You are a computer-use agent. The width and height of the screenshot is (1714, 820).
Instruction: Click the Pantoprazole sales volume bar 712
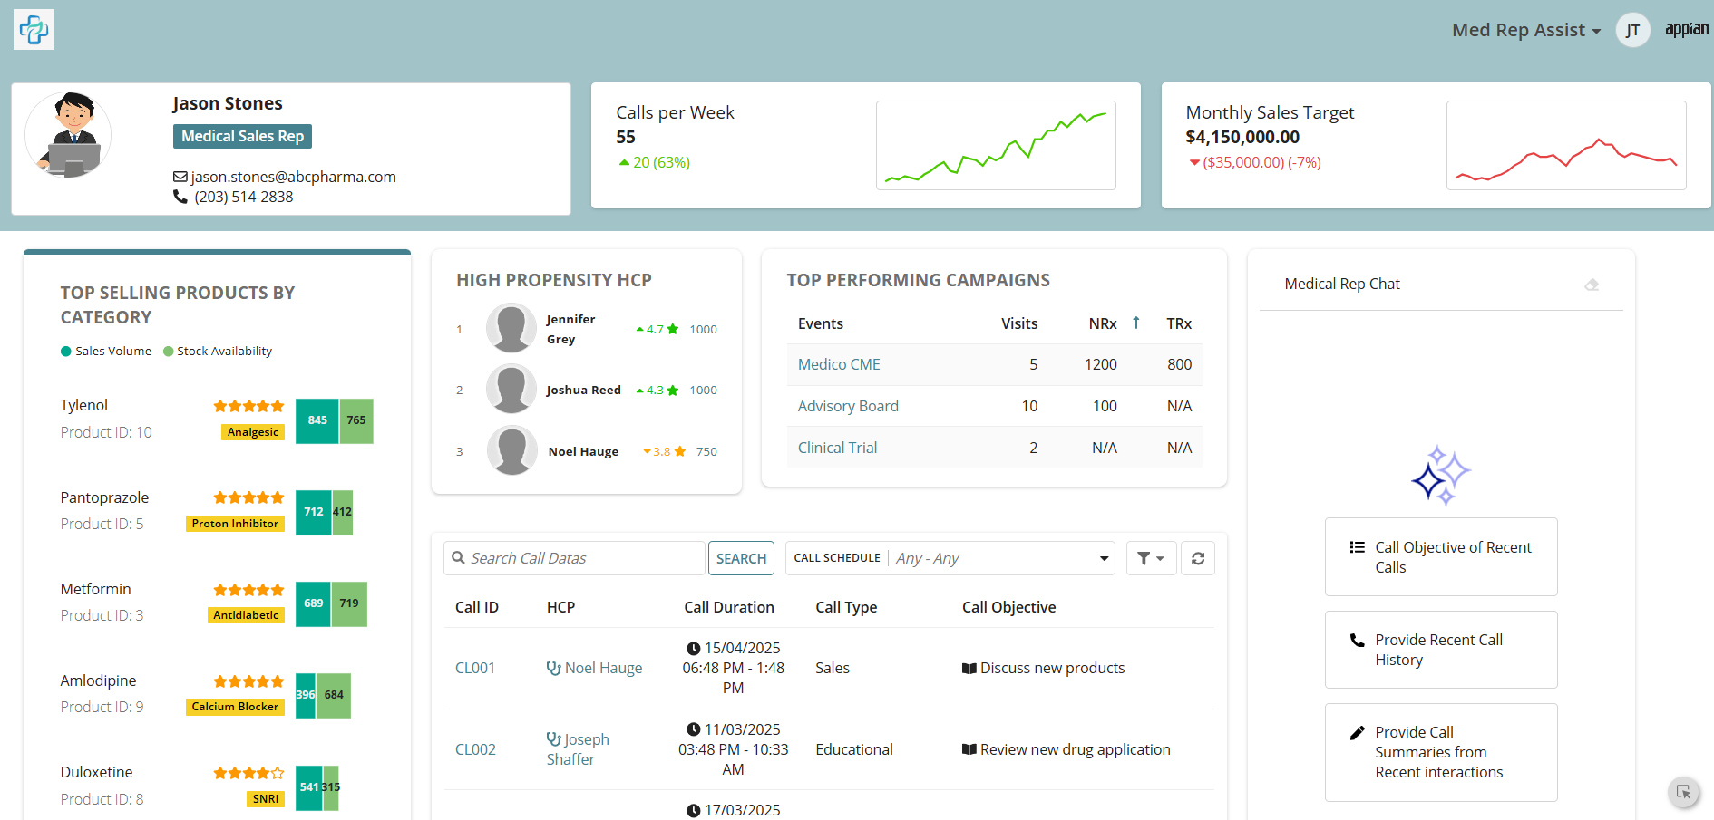(314, 512)
